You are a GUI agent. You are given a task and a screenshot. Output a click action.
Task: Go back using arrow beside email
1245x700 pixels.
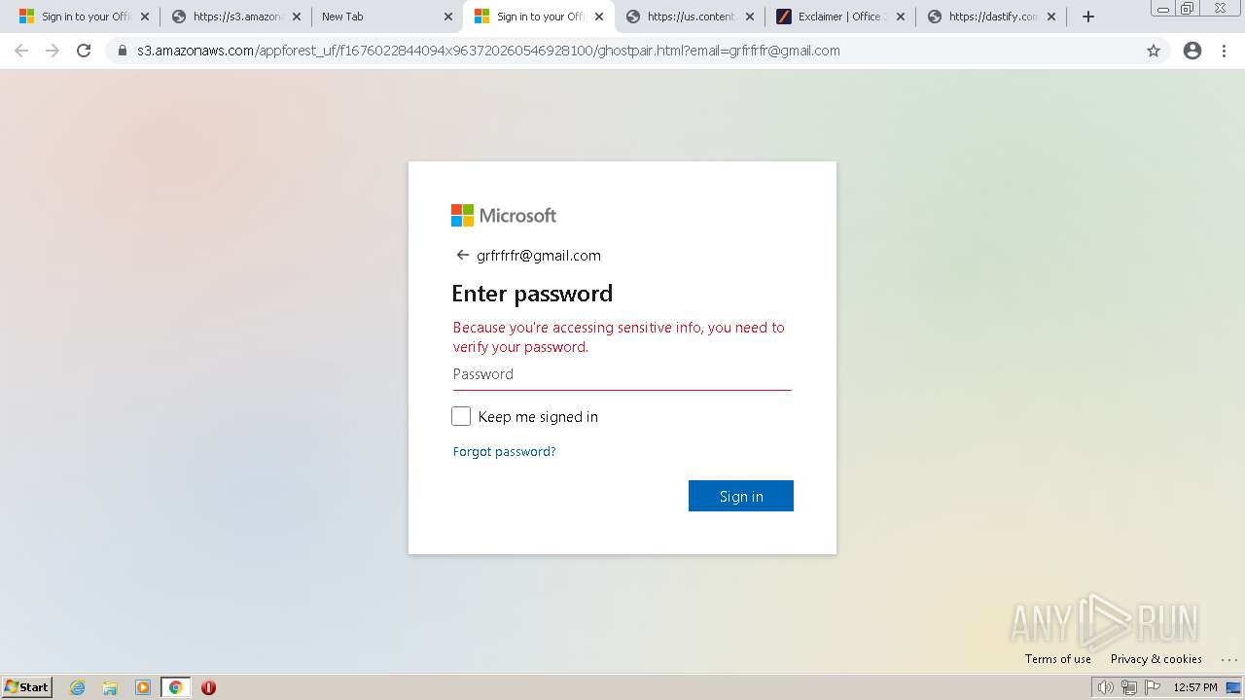tap(462, 256)
